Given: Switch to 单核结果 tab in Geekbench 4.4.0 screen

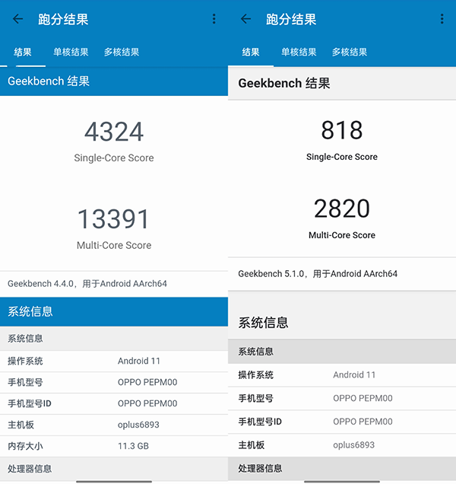Looking at the screenshot, I should (x=71, y=53).
